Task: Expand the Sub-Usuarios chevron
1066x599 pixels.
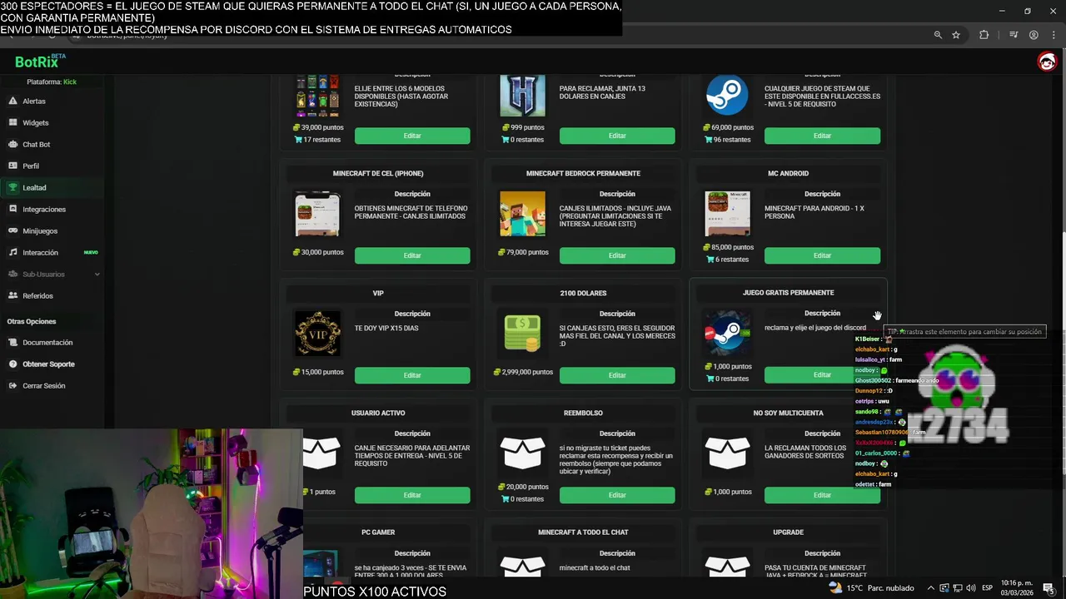Action: [x=97, y=274]
